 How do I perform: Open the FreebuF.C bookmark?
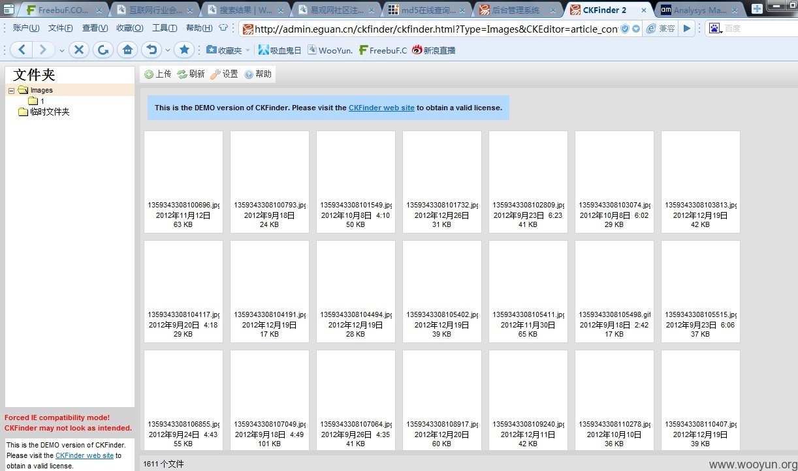[382, 50]
